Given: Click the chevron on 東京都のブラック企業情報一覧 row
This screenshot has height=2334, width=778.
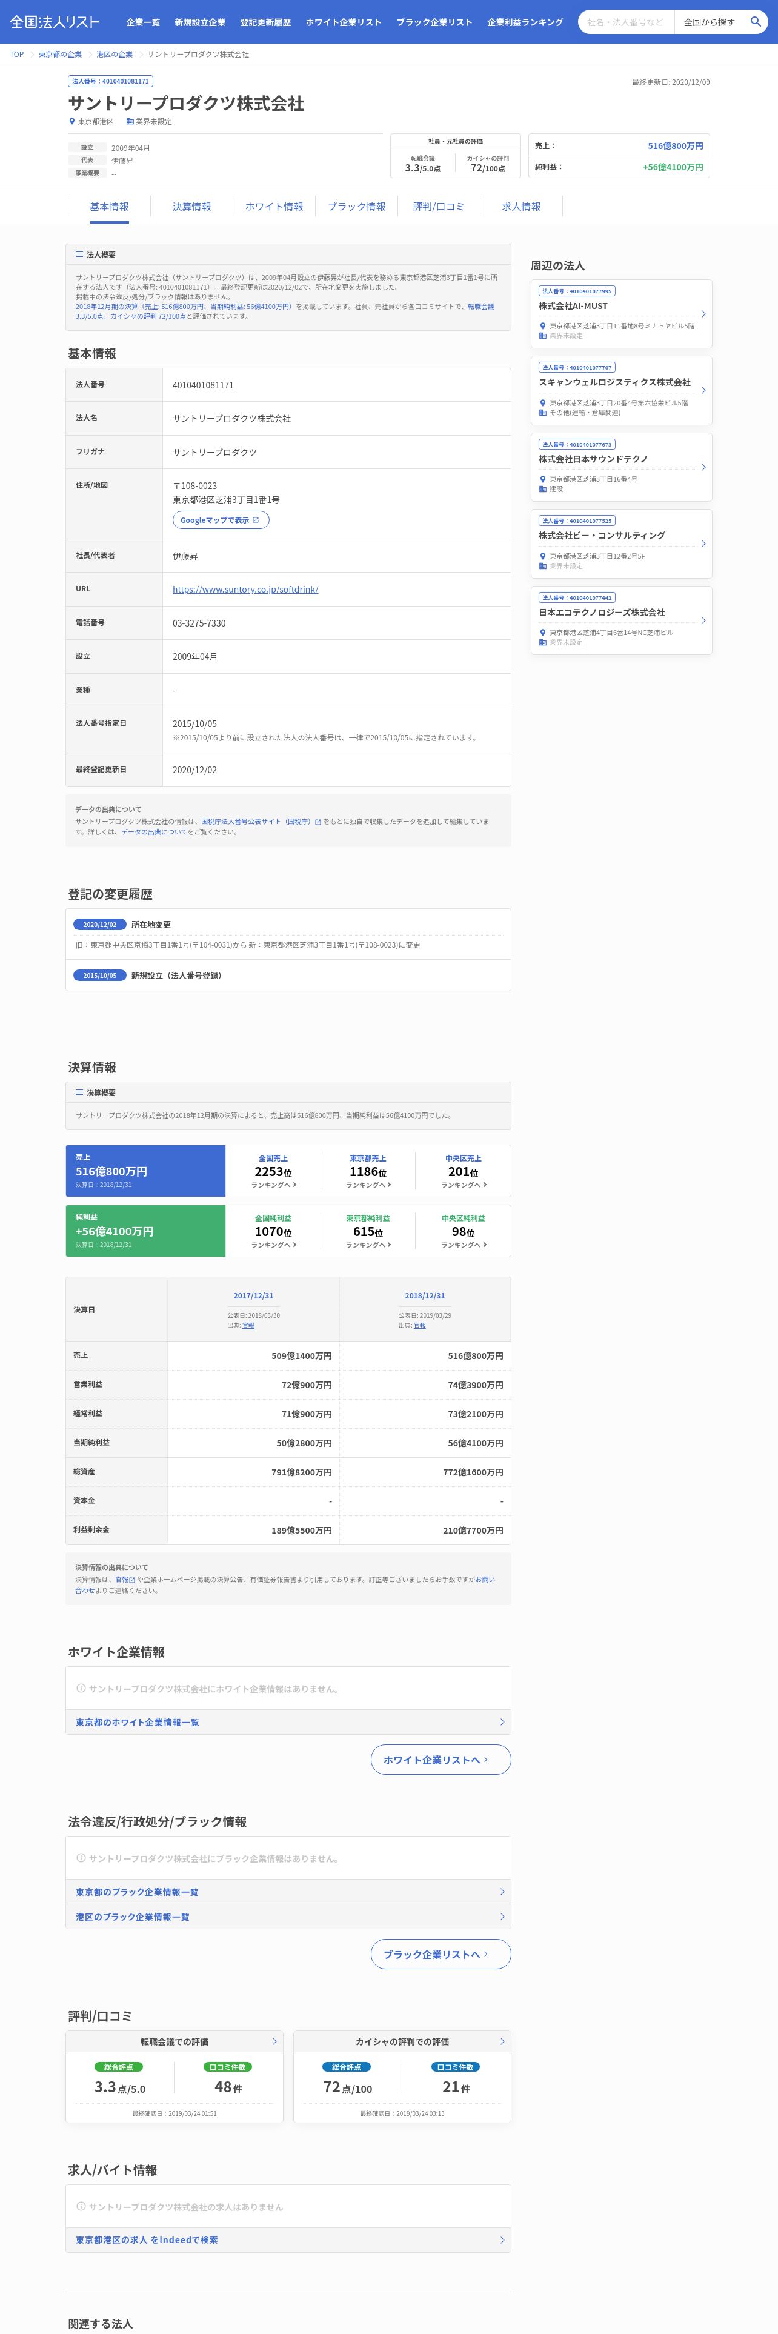Looking at the screenshot, I should click(x=503, y=1892).
